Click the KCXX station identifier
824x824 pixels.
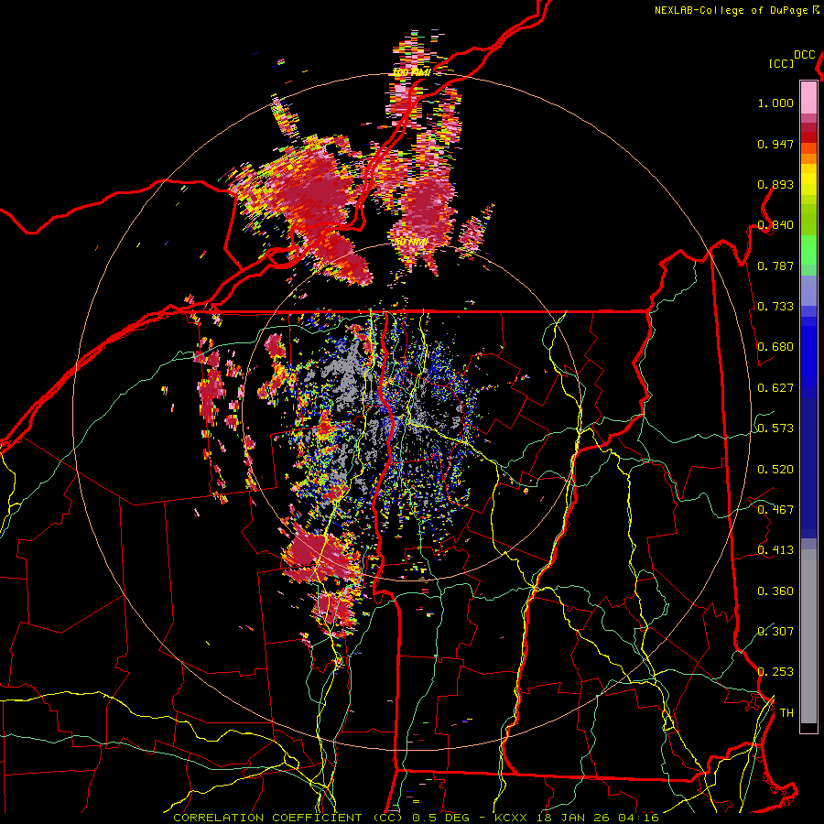point(511,818)
